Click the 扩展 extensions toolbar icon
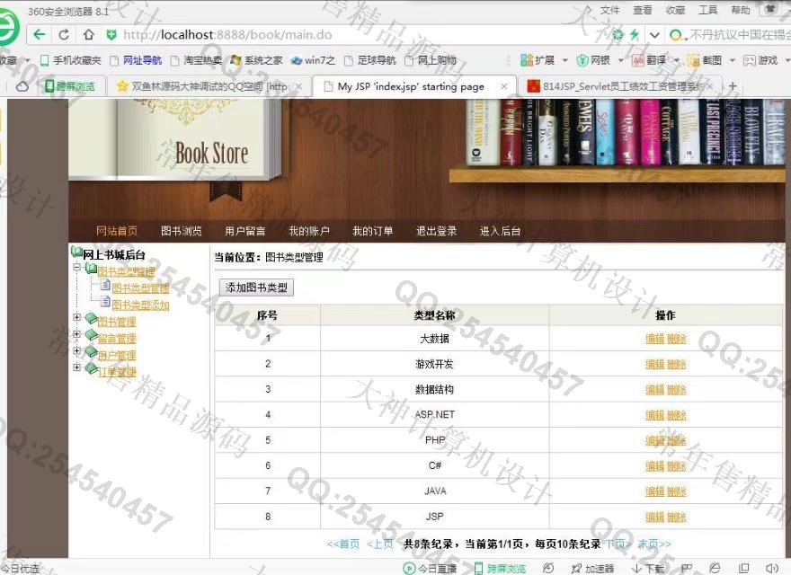This screenshot has width=791, height=575. (538, 60)
